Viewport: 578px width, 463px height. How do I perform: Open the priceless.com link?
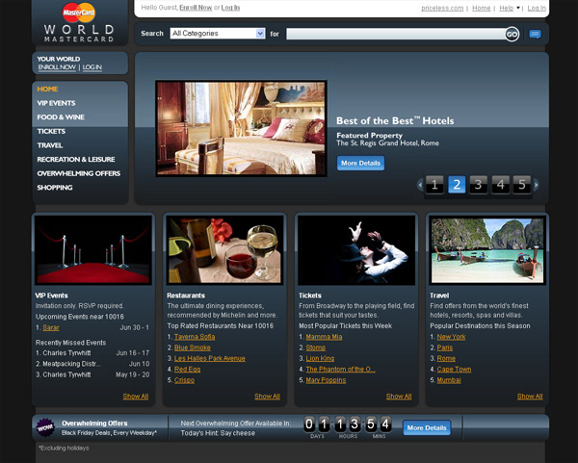click(x=442, y=8)
